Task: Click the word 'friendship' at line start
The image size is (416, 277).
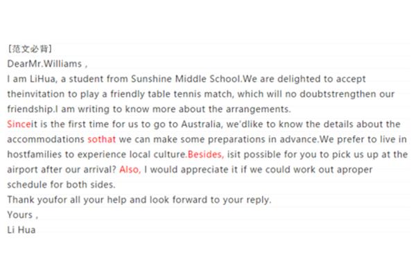Action: (31, 109)
